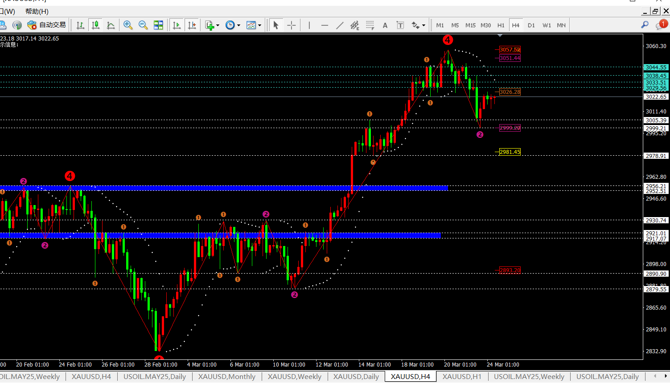The image size is (670, 383).
Task: Select the crosshair cursor tool
Action: pos(292,25)
